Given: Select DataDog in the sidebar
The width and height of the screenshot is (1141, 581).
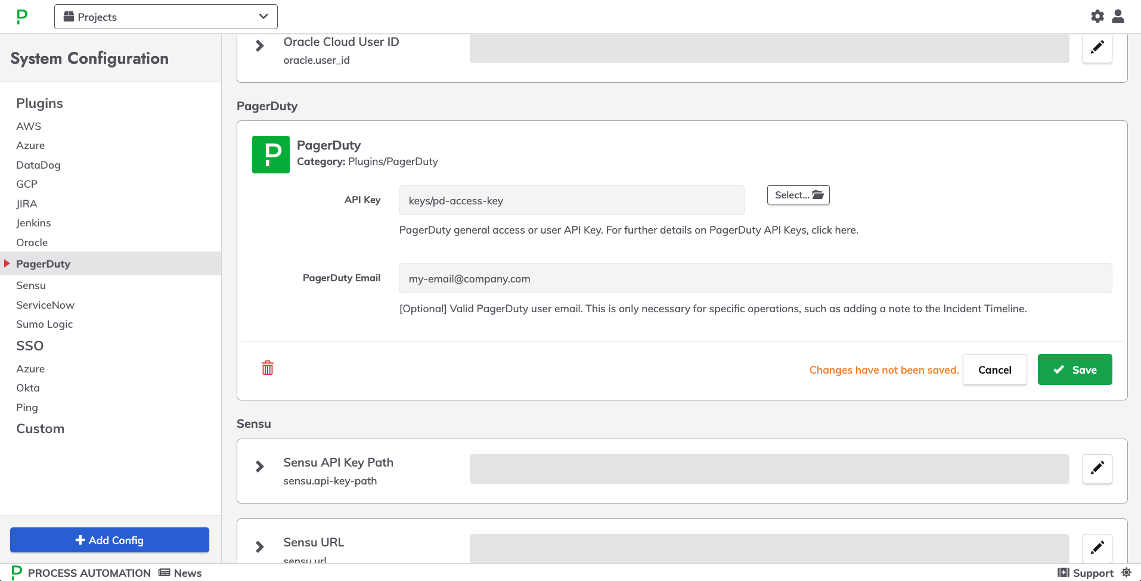Looking at the screenshot, I should 38,165.
